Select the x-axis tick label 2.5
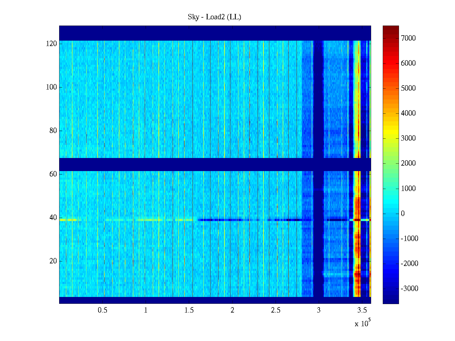 click(x=276, y=310)
